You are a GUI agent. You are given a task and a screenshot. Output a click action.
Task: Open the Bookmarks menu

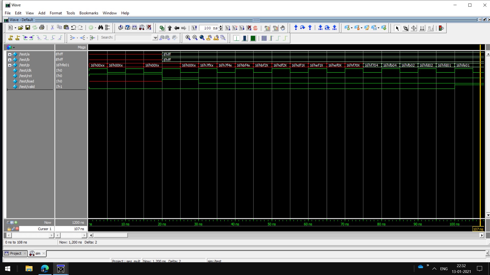point(89,13)
